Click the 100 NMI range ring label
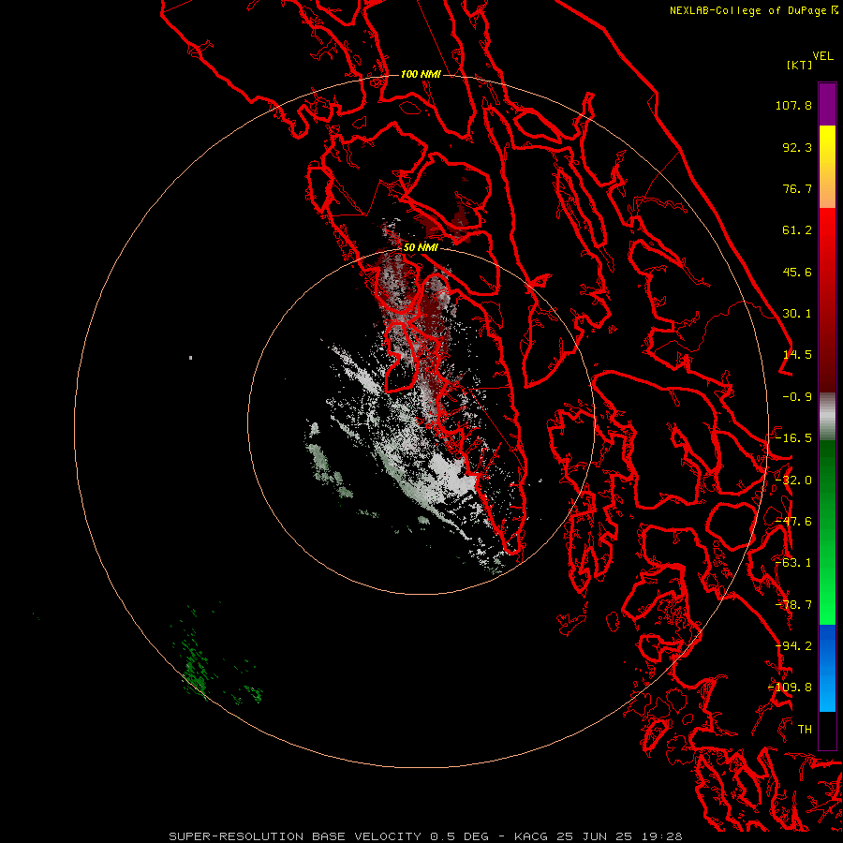 421,74
